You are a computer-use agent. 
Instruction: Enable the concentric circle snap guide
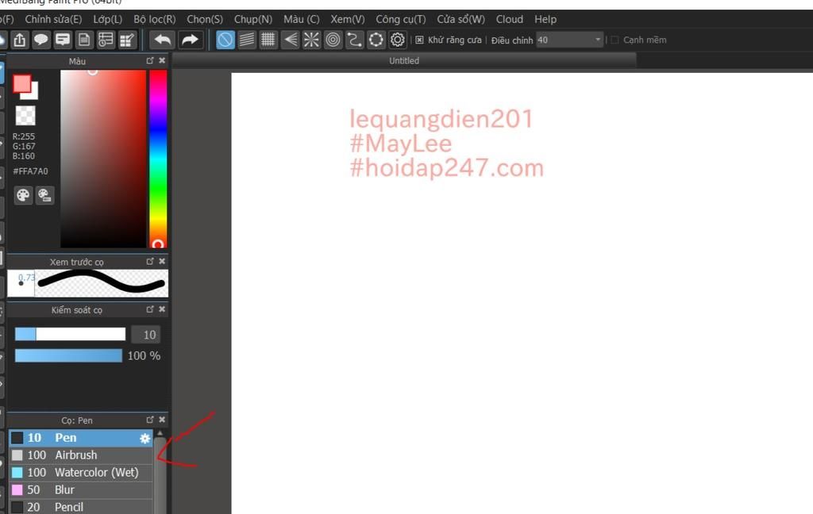click(x=333, y=40)
